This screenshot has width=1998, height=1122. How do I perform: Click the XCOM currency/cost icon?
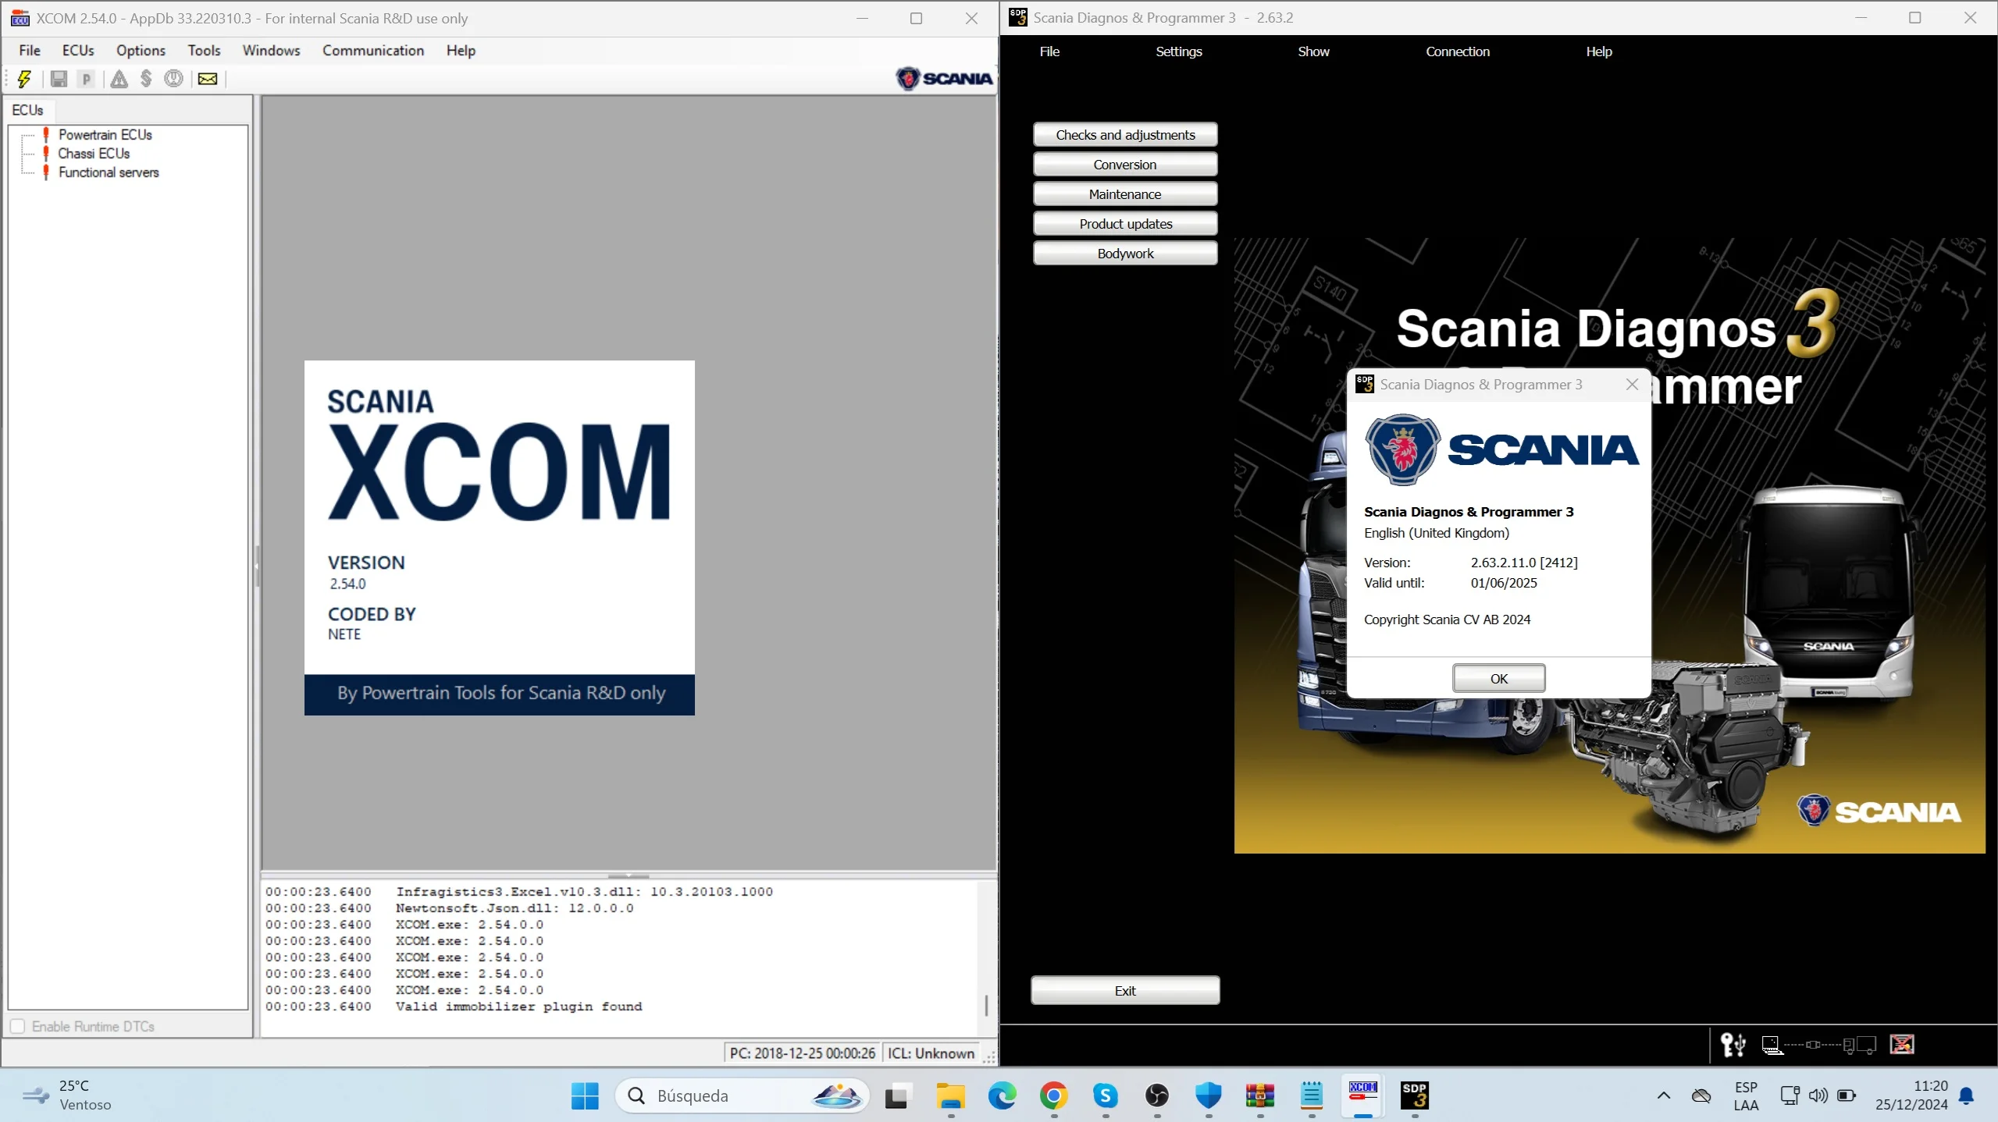pyautogui.click(x=148, y=78)
